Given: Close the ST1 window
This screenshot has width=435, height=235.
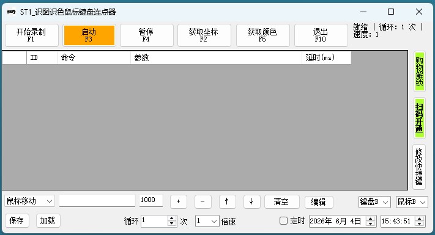Looking at the screenshot, I should click(419, 12).
